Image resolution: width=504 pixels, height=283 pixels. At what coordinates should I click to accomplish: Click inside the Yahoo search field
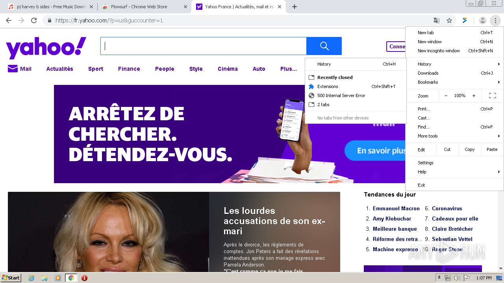pos(203,46)
